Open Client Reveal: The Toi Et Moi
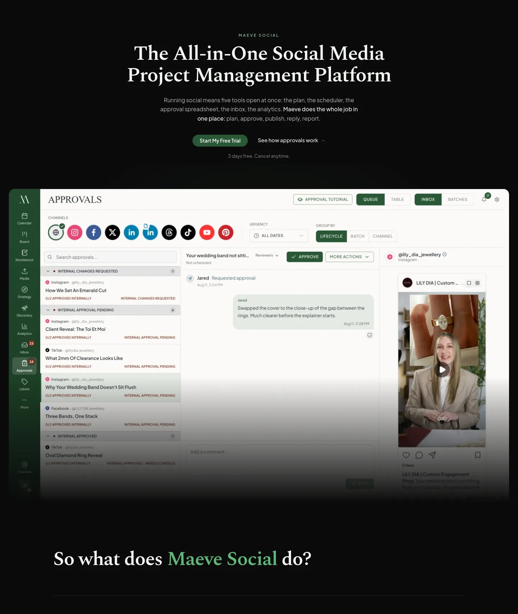 tap(110, 329)
